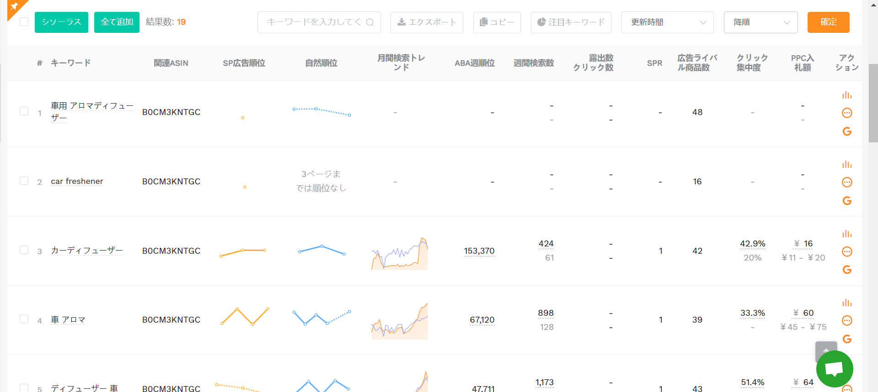Click the PPC入札額 column header

(x=803, y=63)
